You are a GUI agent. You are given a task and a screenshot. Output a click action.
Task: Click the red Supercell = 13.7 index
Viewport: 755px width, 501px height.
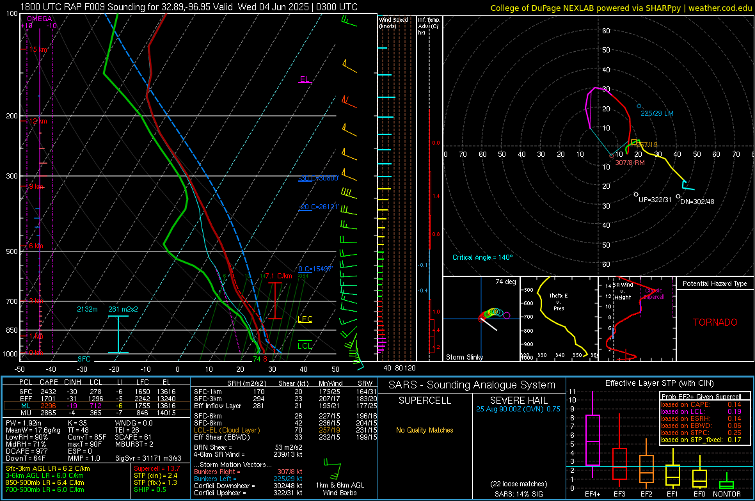[157, 468]
